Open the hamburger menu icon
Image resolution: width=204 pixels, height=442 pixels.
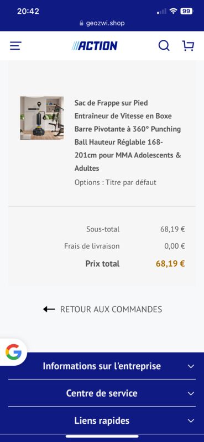click(x=15, y=46)
